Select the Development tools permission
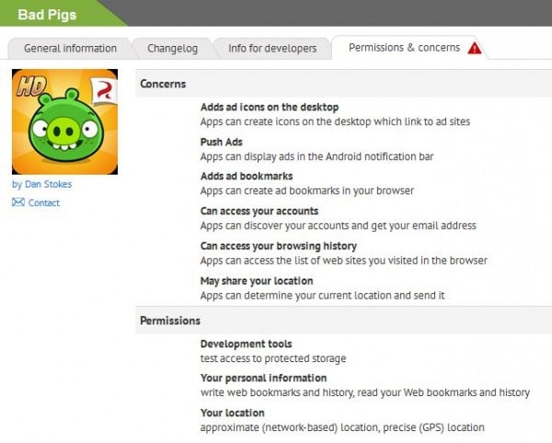The image size is (552, 443). (247, 344)
